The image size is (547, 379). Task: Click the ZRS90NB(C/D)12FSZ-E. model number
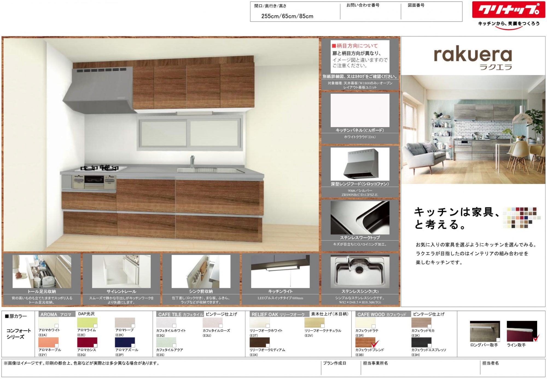click(x=360, y=195)
